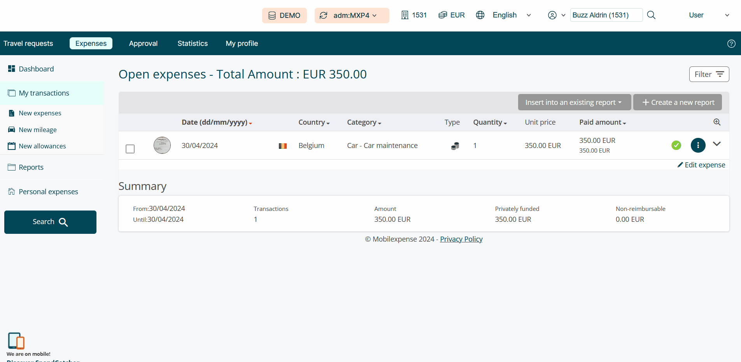Click the table search magnifier above Paid amount

717,122
